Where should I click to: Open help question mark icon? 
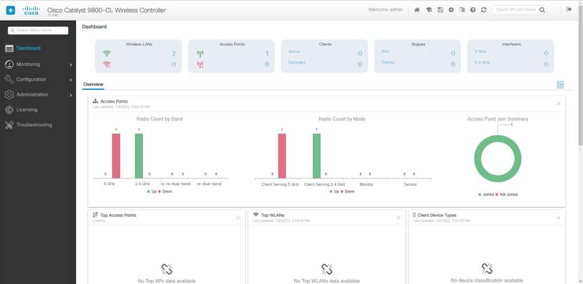click(473, 10)
